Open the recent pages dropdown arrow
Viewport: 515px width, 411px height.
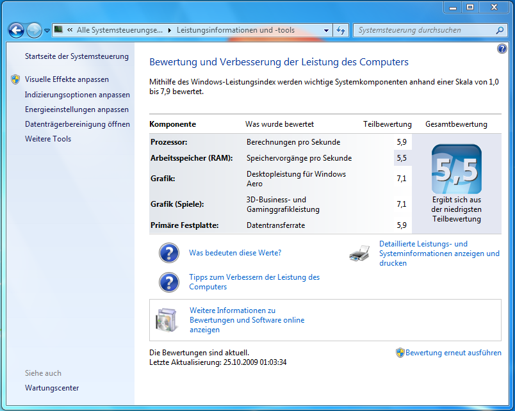point(47,30)
